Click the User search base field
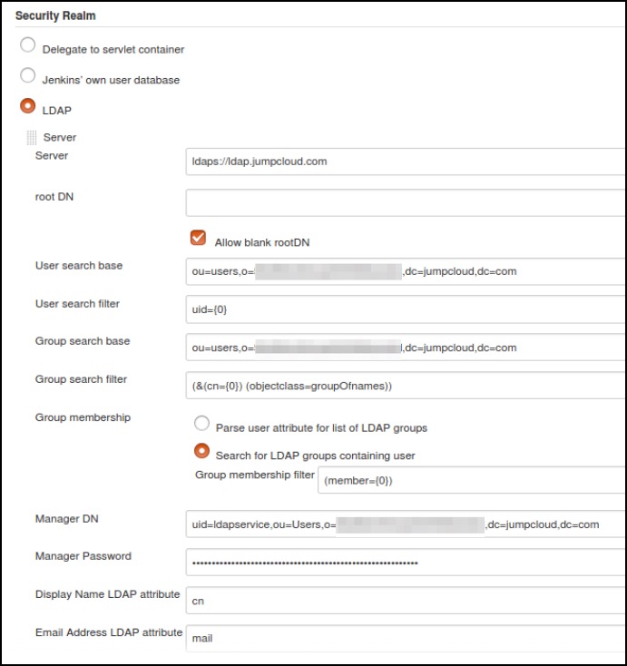This screenshot has width=627, height=666. (405, 271)
